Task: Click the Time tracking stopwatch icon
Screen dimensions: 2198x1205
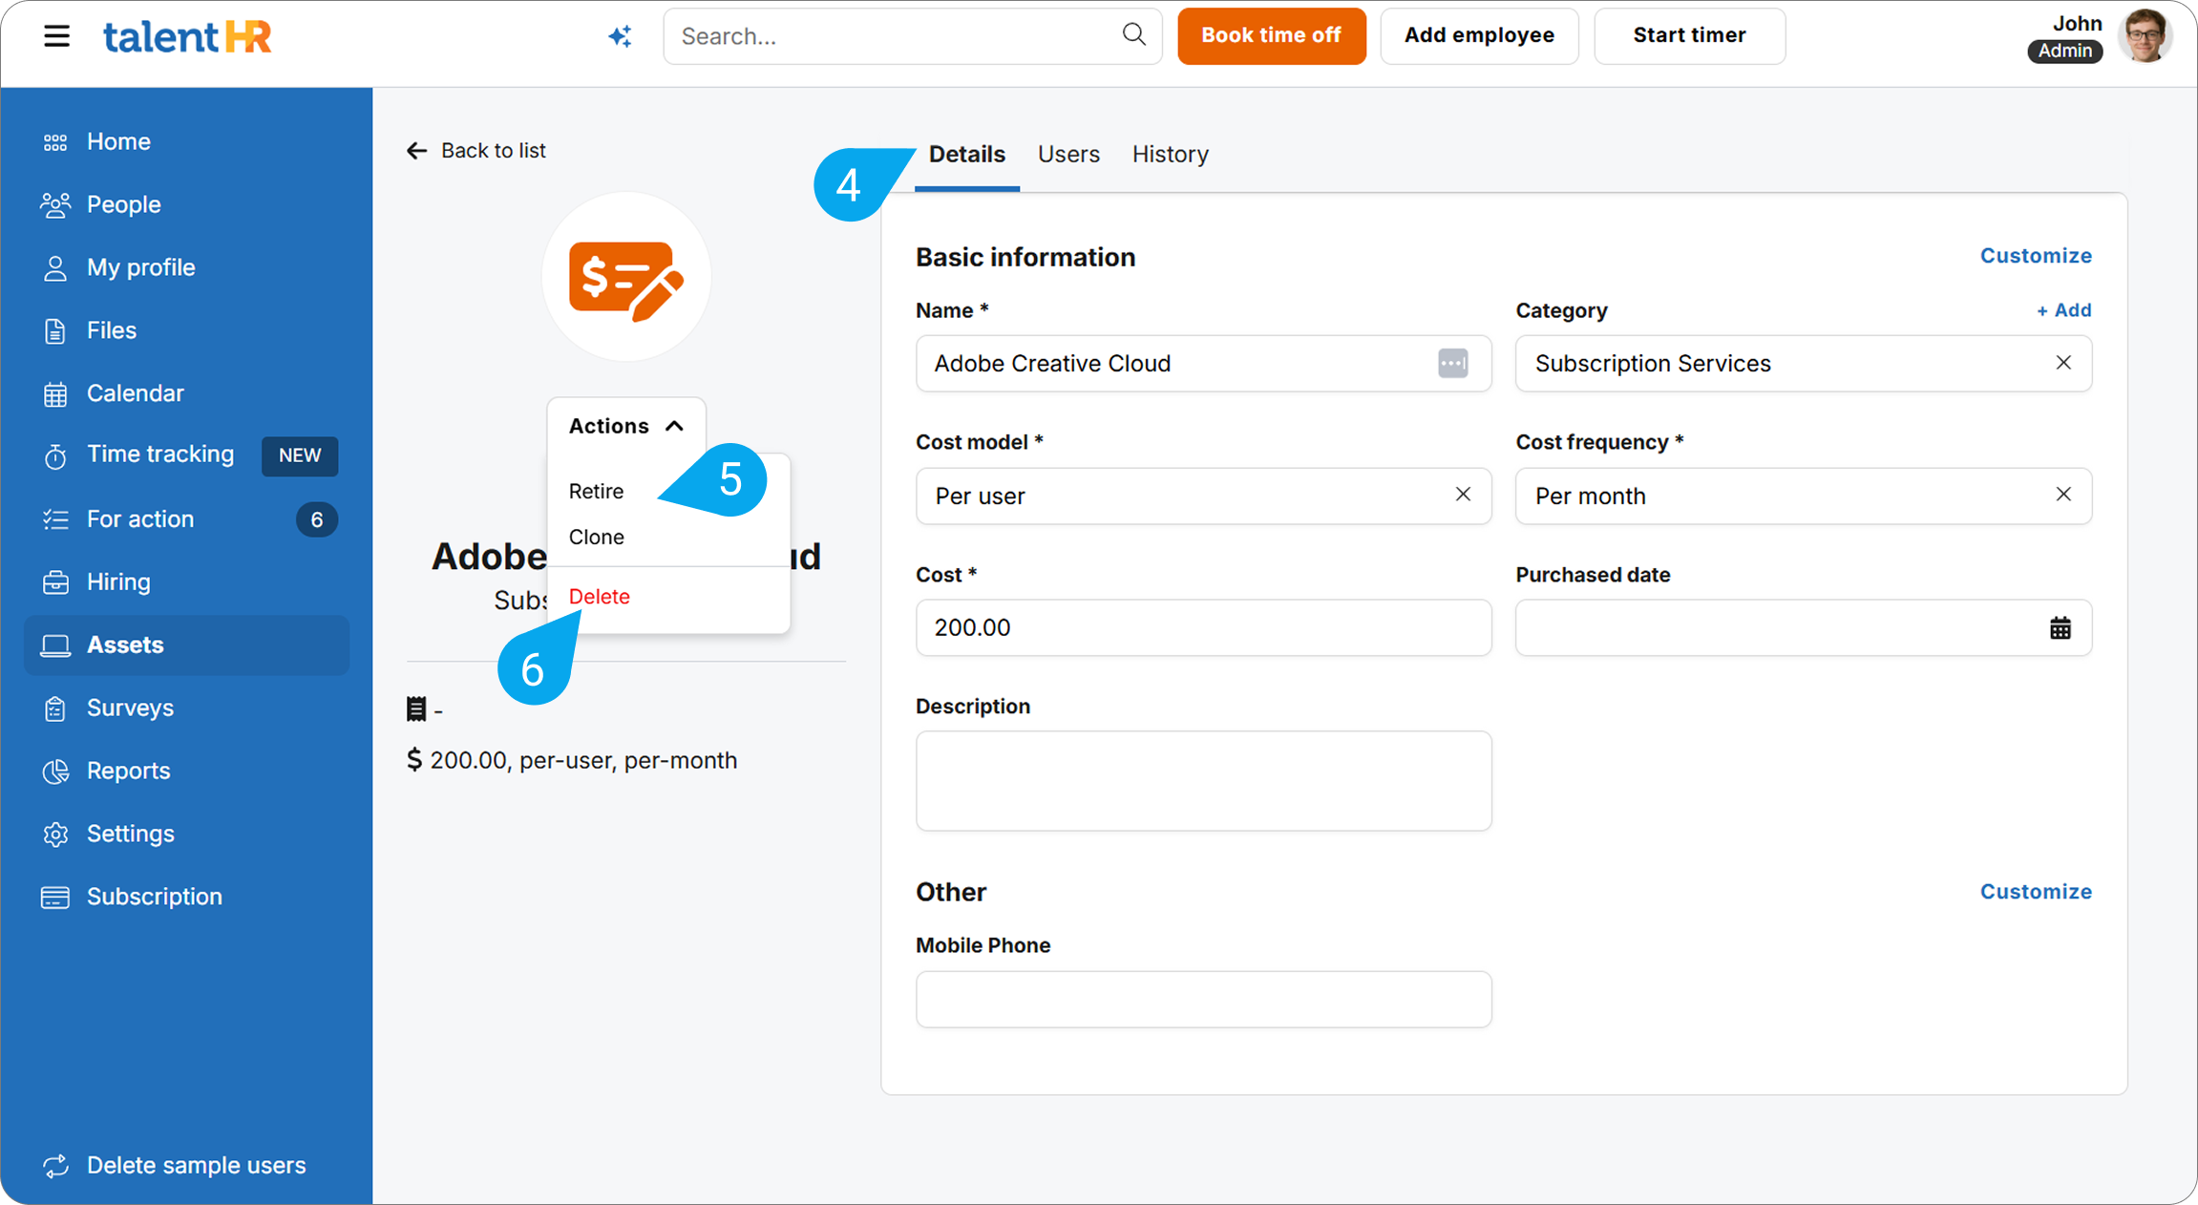Action: pos(55,456)
